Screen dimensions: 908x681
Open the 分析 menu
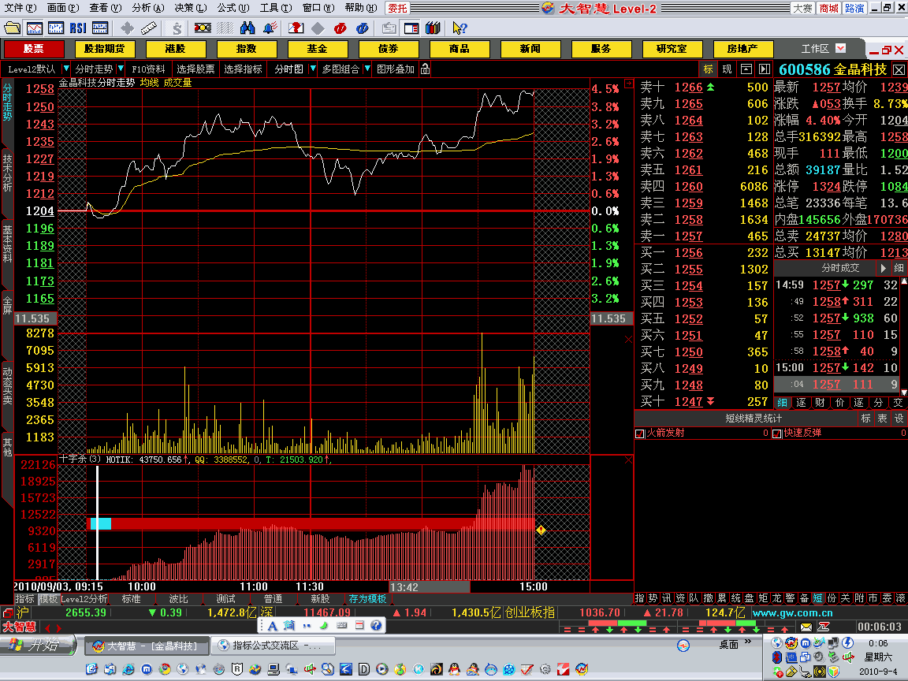tap(147, 8)
